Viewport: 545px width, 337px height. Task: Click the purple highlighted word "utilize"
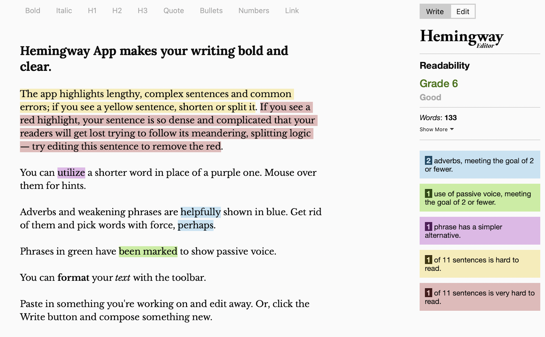click(x=71, y=173)
